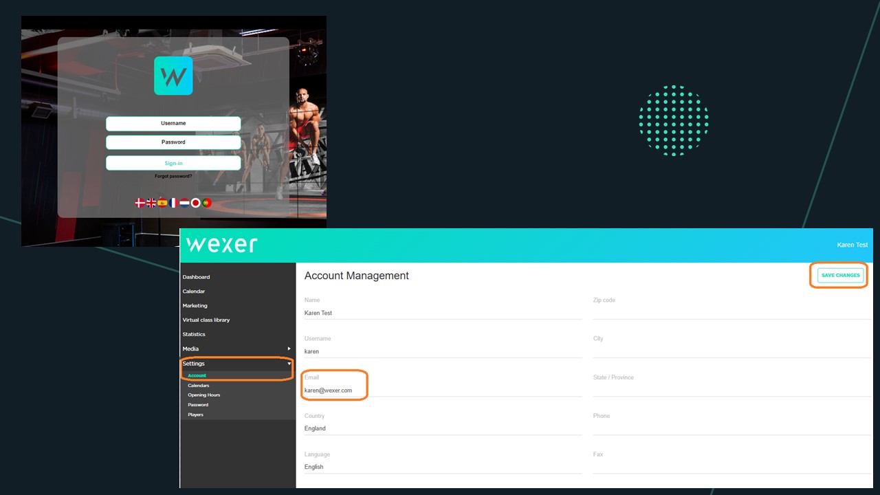Viewport: 880px width, 495px height.
Task: Select Opening Hours under Settings
Action: [x=203, y=395]
